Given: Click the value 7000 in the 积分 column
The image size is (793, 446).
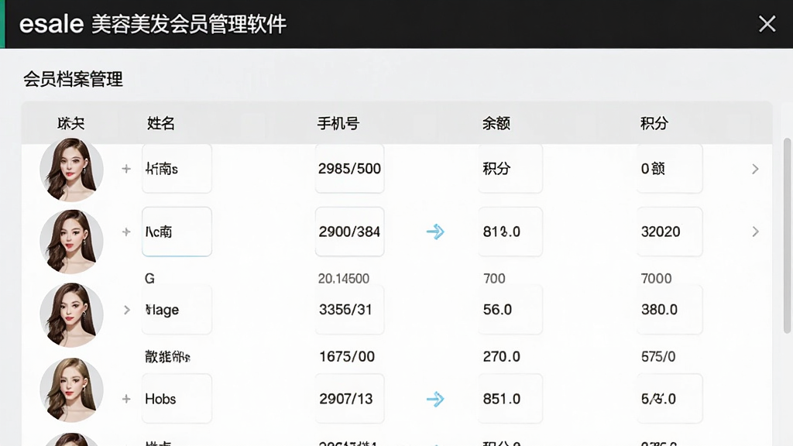Looking at the screenshot, I should (657, 279).
